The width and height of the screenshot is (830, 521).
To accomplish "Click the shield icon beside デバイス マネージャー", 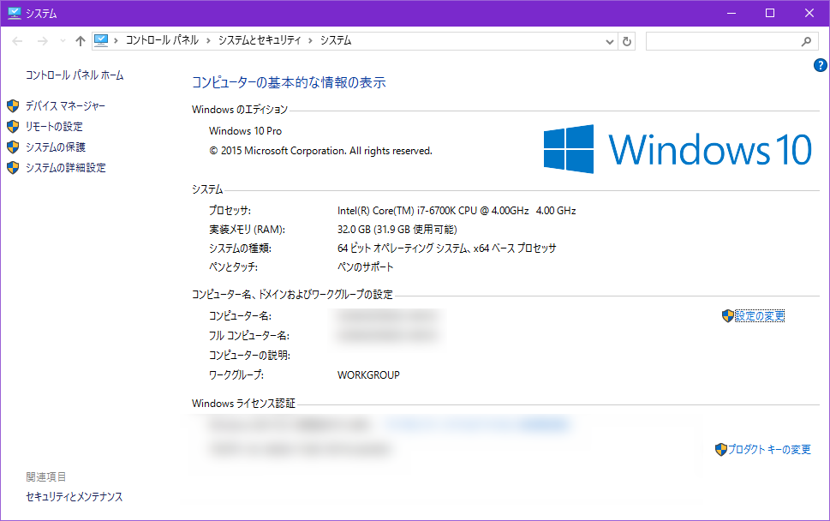I will point(13,106).
